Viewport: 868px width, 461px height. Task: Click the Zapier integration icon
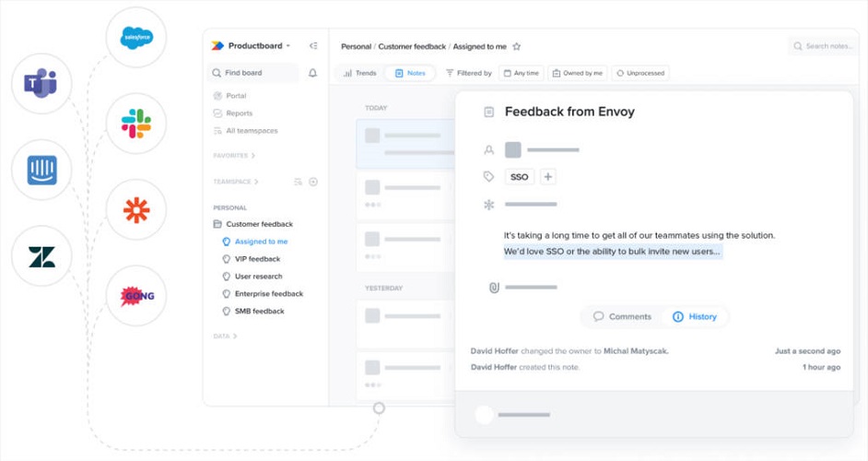[x=136, y=210]
